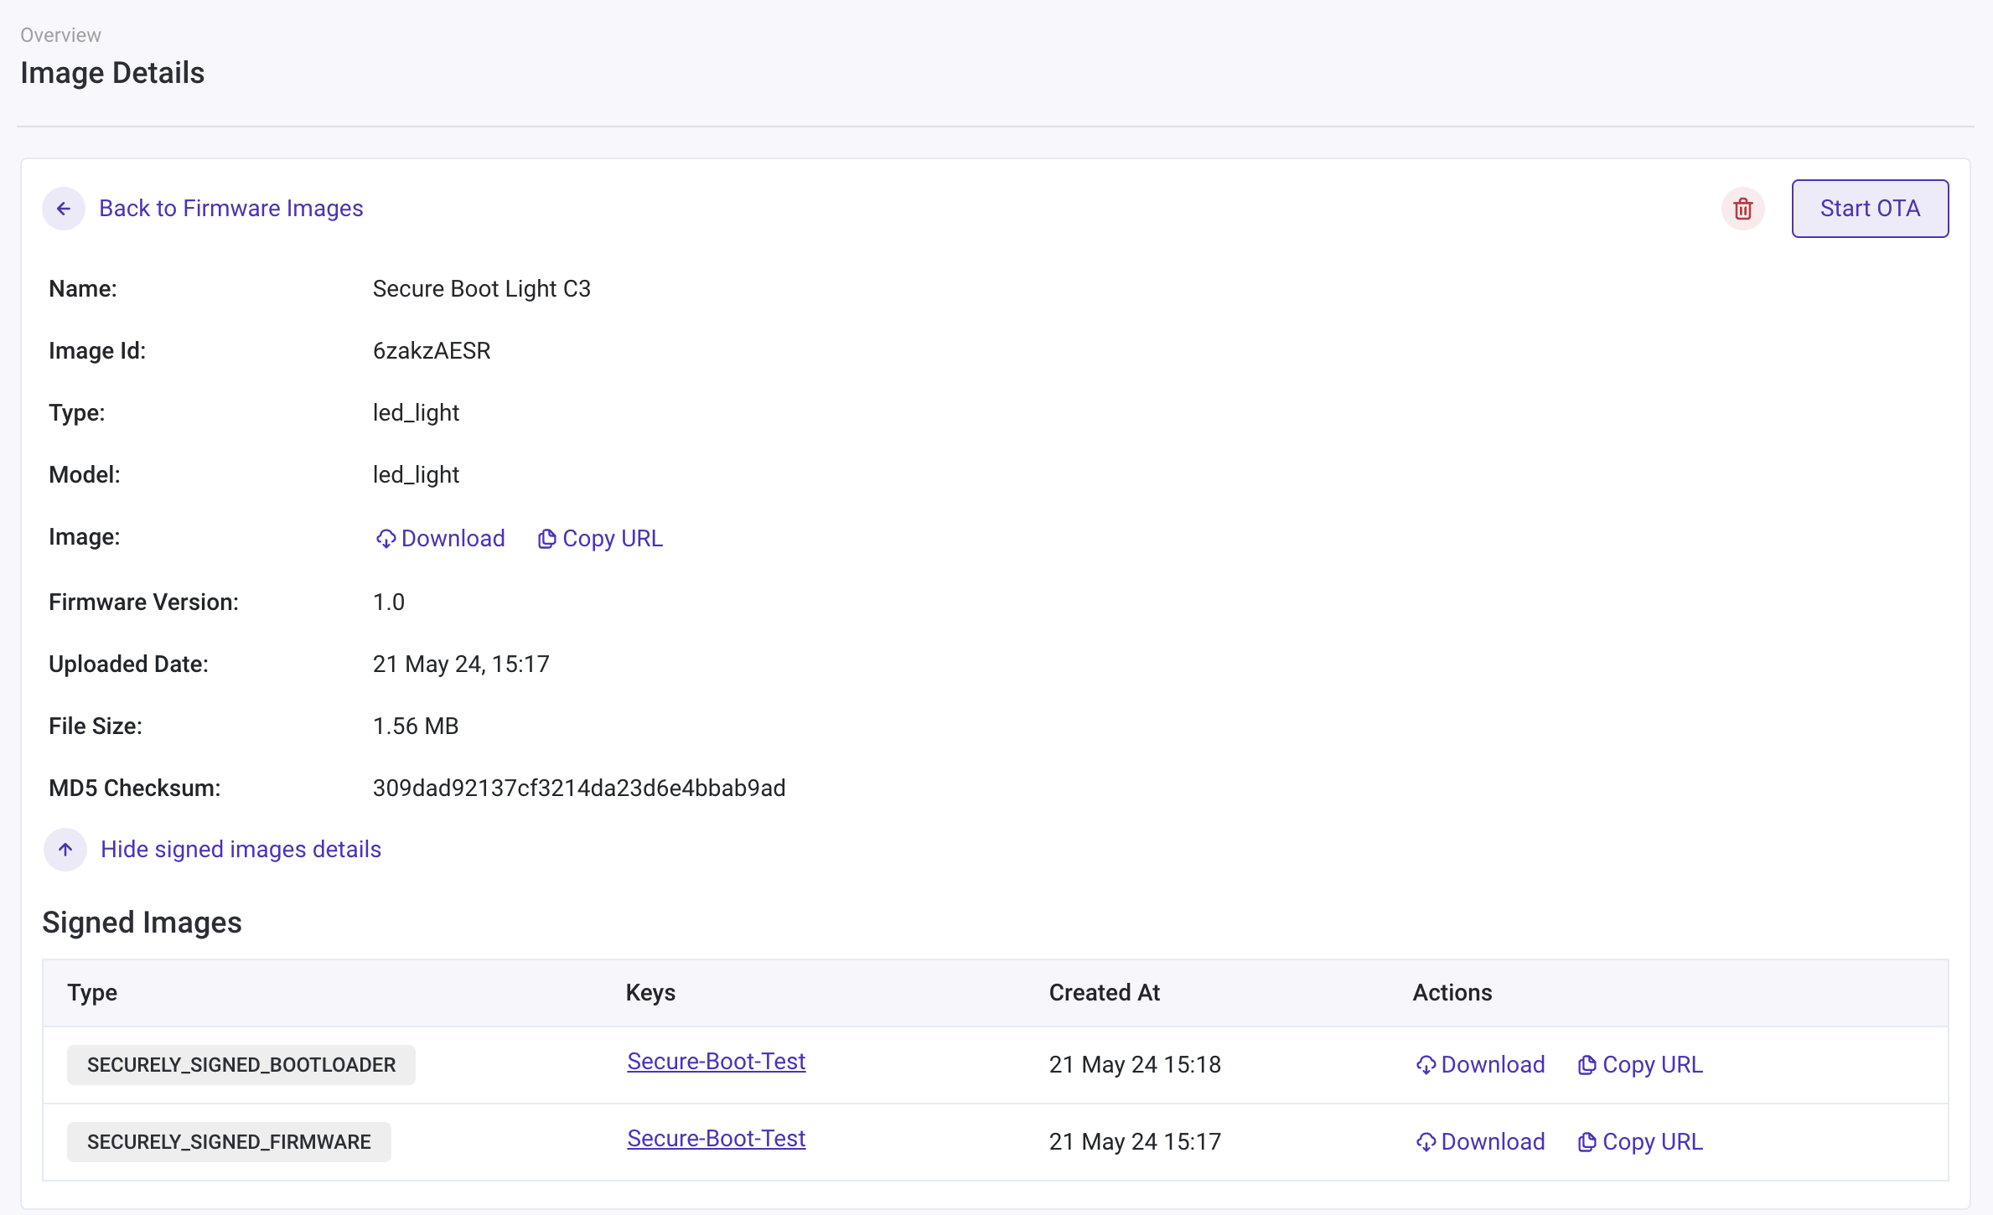Screen dimensions: 1993x1215
Task: Click the back arrow icon
Action: tap(64, 209)
